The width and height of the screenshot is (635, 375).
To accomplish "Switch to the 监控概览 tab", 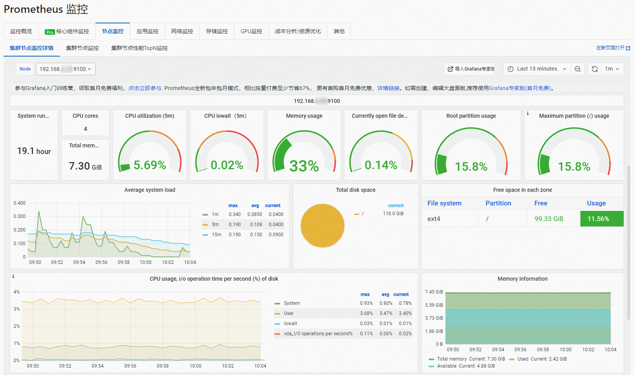I will tap(21, 31).
